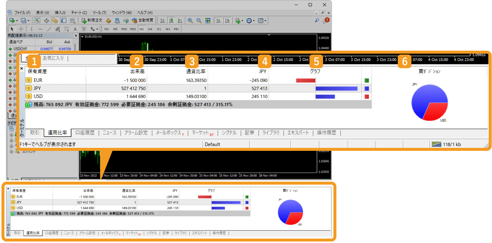Toggle the Market Watch panel toolbar button
Image resolution: width=492 pixels, height=243 pixels.
37,20
